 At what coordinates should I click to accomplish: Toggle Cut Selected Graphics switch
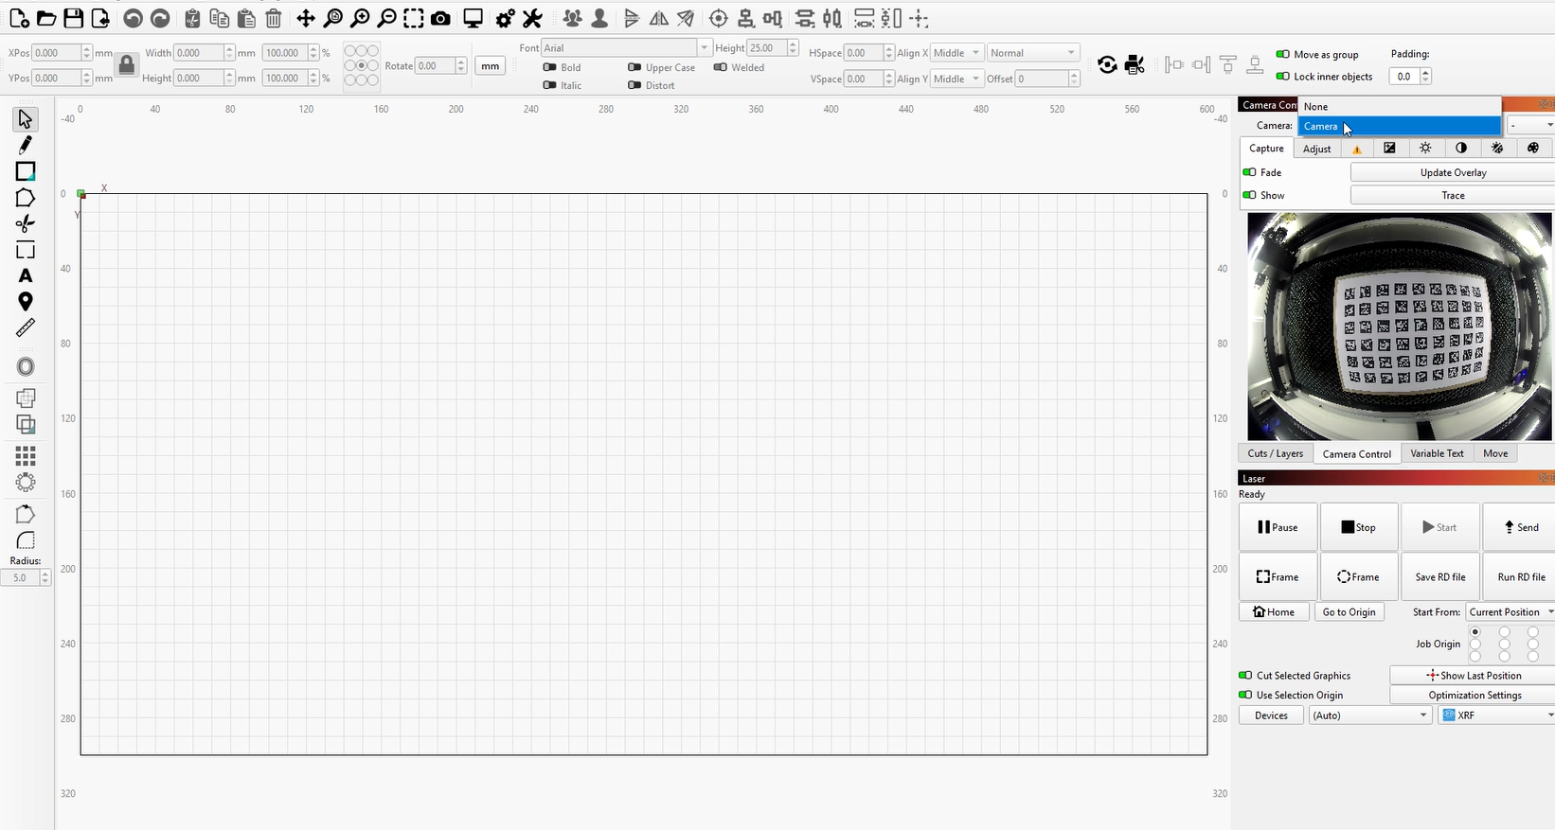(x=1245, y=676)
